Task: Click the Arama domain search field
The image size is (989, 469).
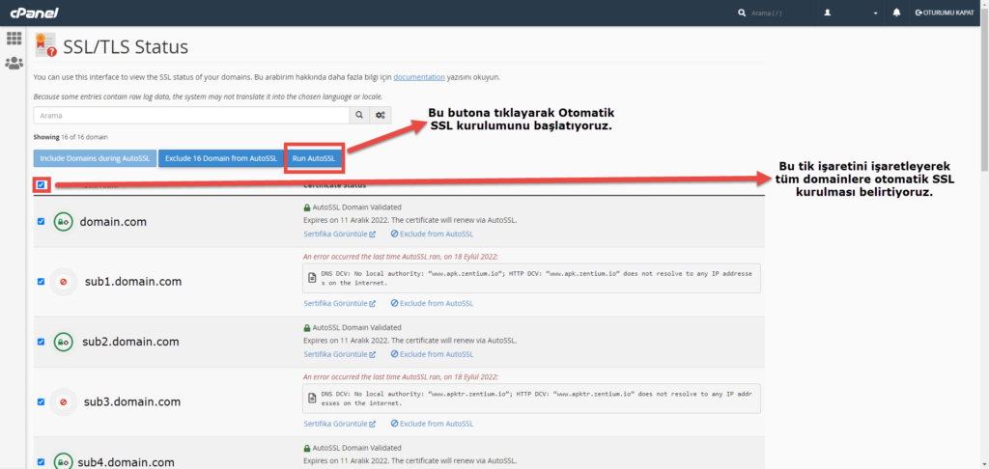Action: coord(190,116)
